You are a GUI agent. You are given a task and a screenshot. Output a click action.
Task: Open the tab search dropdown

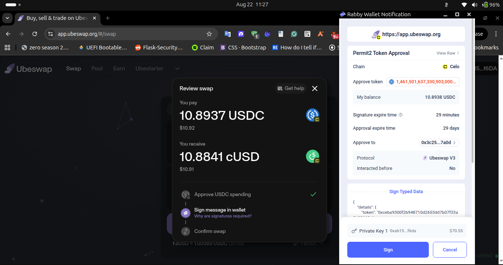click(7, 18)
